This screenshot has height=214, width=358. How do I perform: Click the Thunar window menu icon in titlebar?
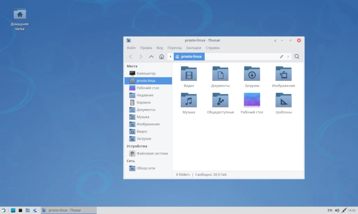pyautogui.click(x=129, y=40)
